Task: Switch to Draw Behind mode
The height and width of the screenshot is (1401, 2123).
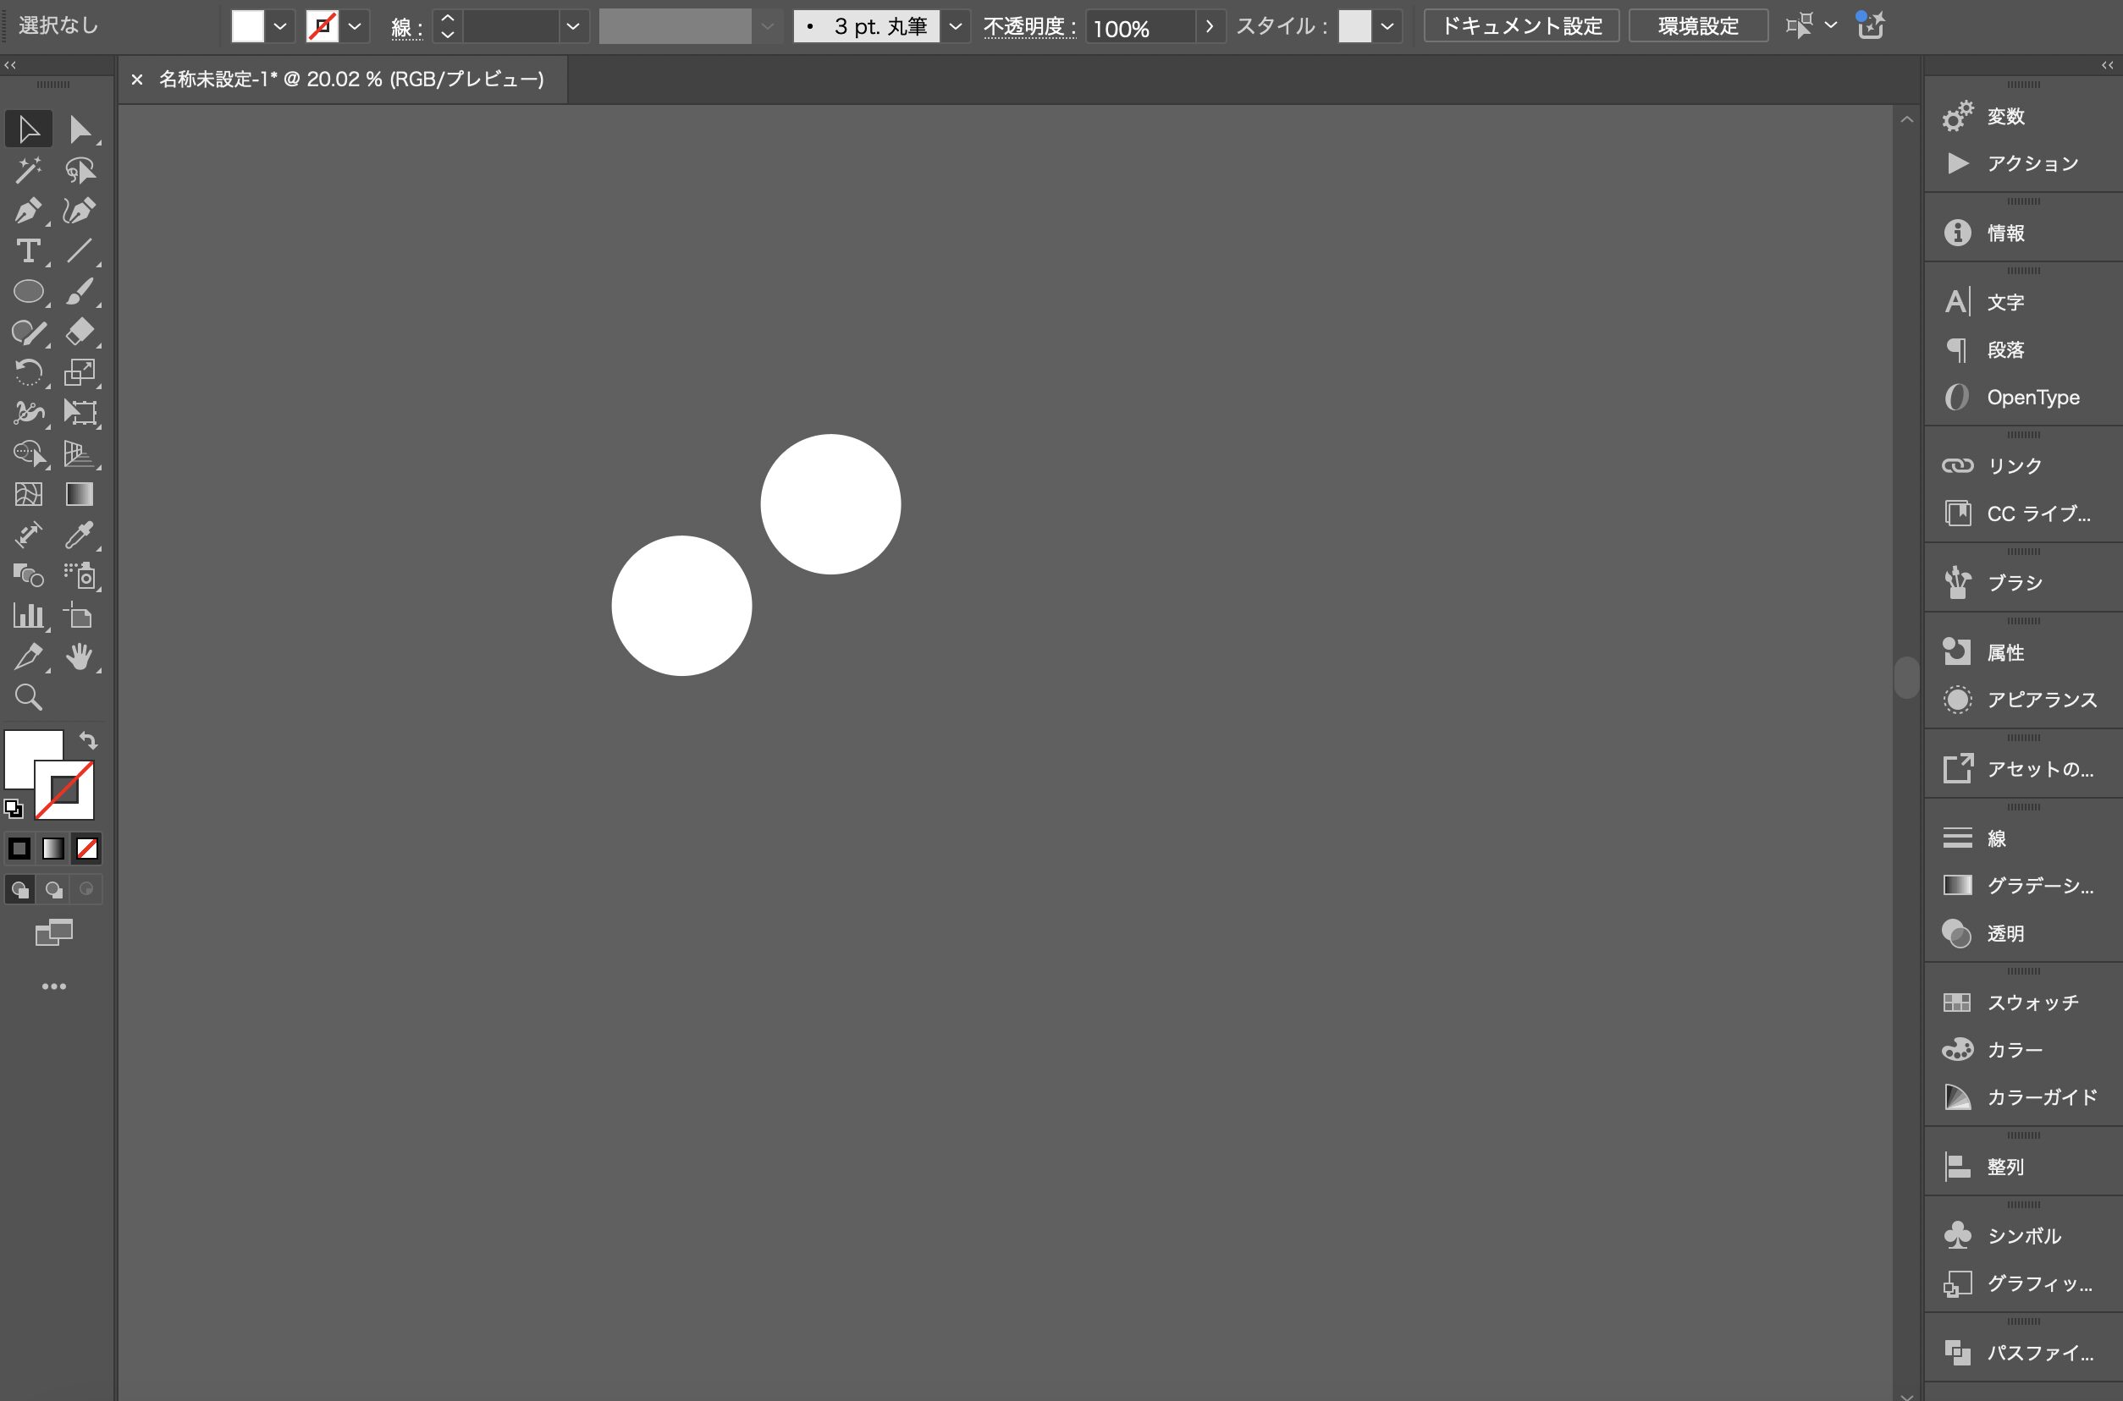Action: pyautogui.click(x=53, y=889)
